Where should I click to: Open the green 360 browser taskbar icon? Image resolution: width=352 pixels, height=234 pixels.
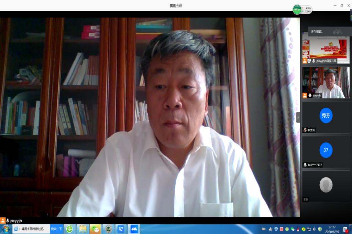[70, 229]
